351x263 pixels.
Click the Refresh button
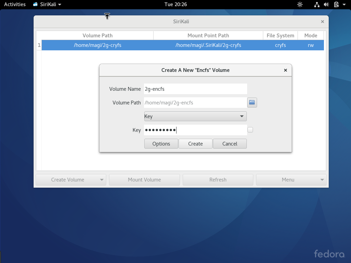pos(218,180)
